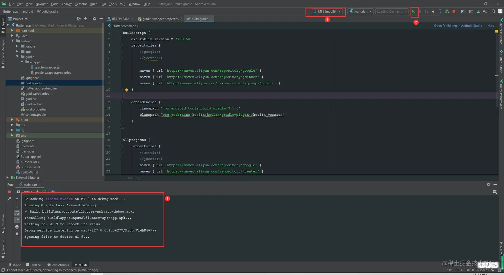
Task: Click the CRLF line separator in status bar
Action: point(459,270)
